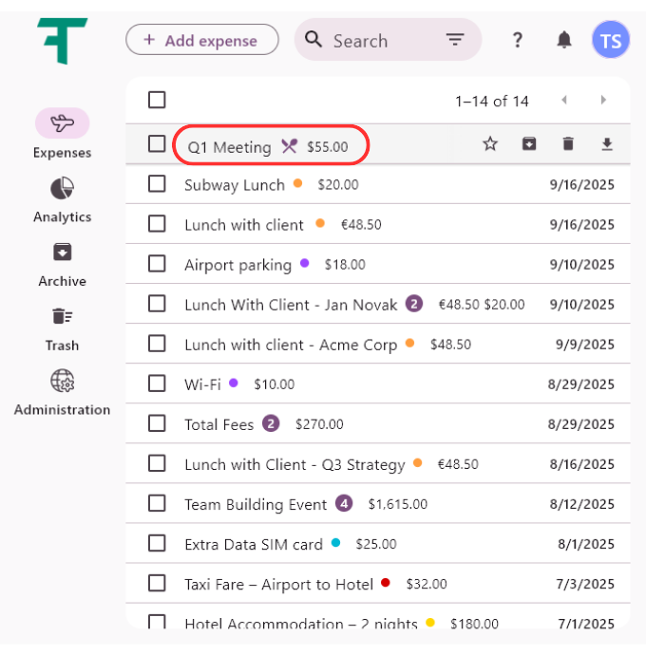Open the notifications bell
This screenshot has width=646, height=655.
tap(564, 40)
